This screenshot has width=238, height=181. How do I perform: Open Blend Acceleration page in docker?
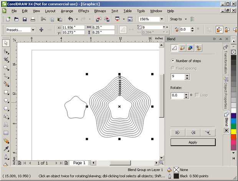tap(182, 48)
